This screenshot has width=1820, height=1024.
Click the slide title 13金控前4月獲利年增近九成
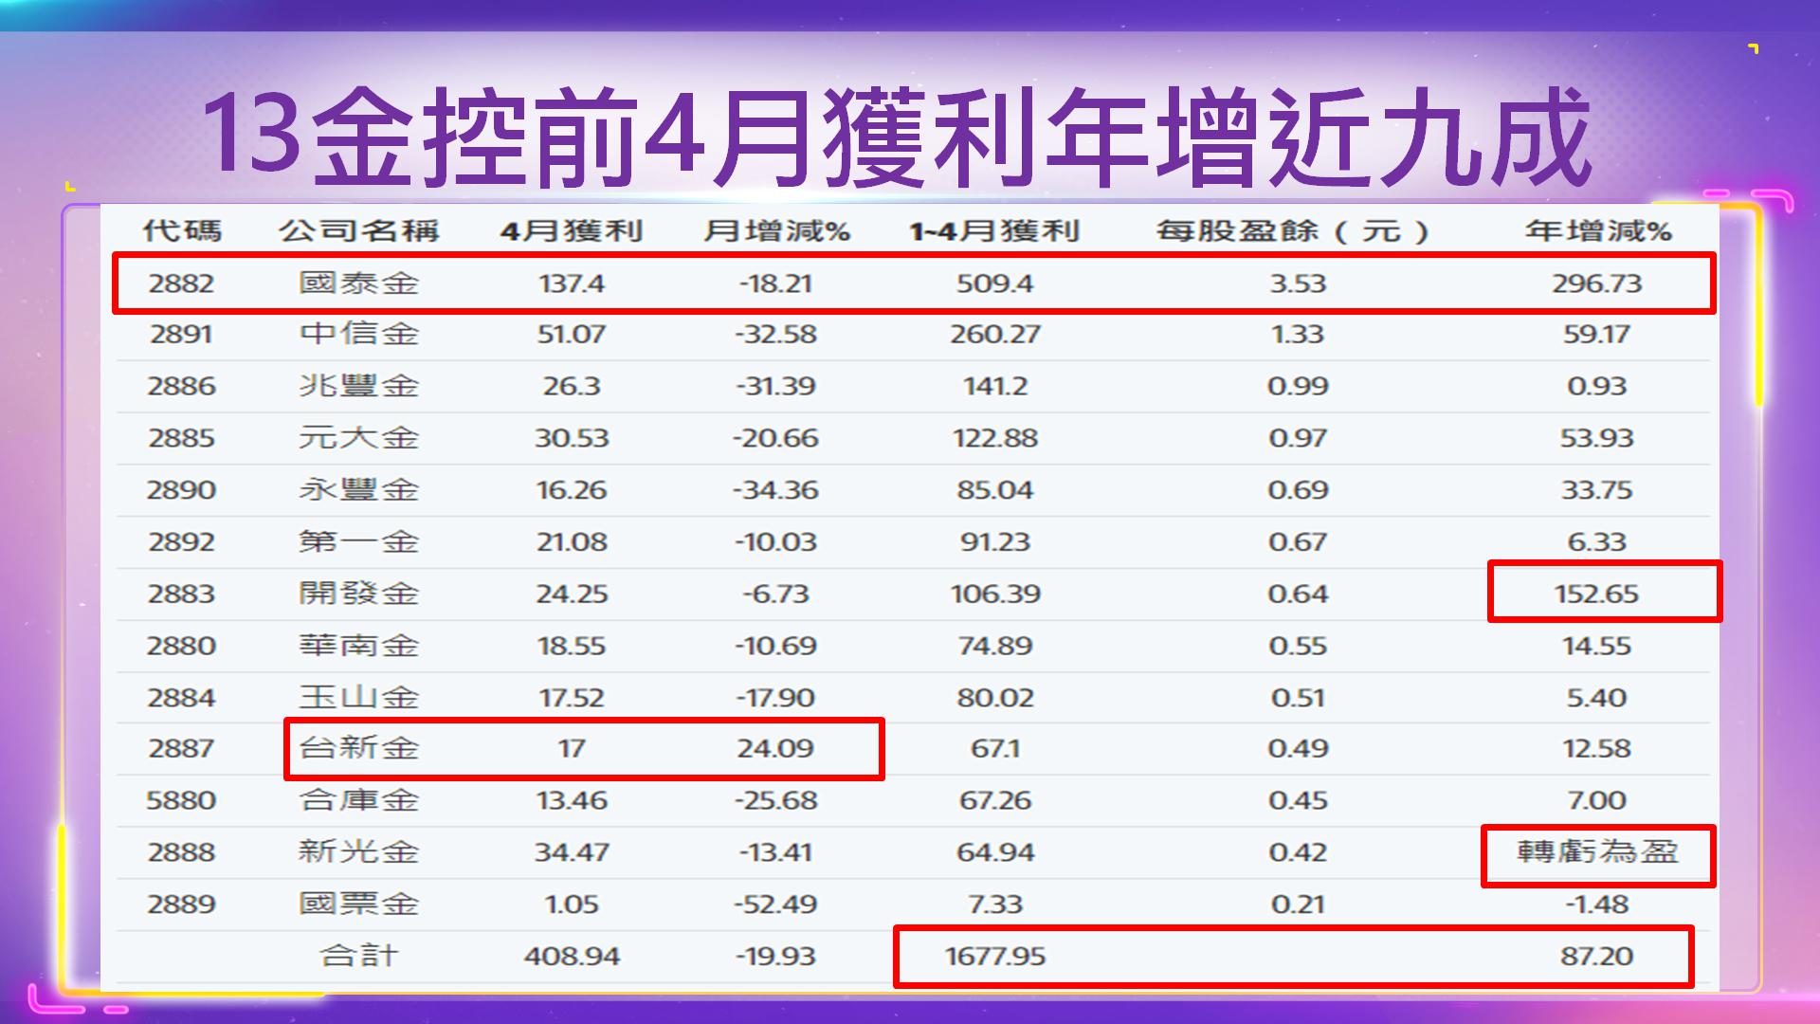tap(896, 136)
